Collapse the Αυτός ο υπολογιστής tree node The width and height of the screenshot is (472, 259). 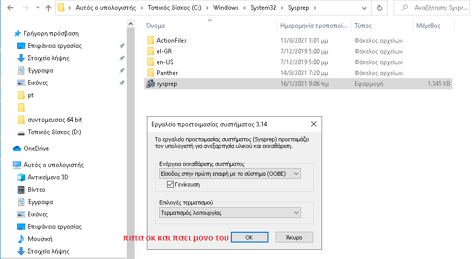7,165
